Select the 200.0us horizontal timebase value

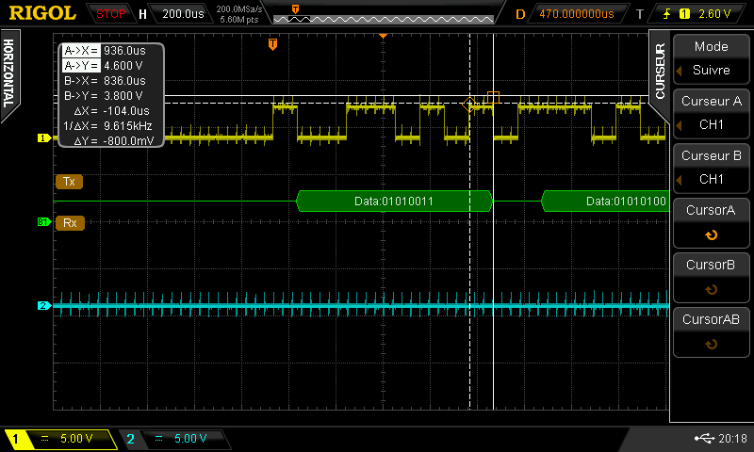(x=183, y=14)
